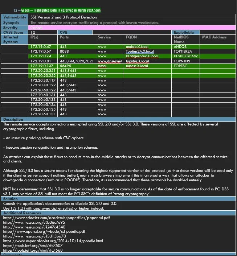Screen dimensions: 237x256
Task: Select the IP cell 172.19.0.47
Action: 43,47
